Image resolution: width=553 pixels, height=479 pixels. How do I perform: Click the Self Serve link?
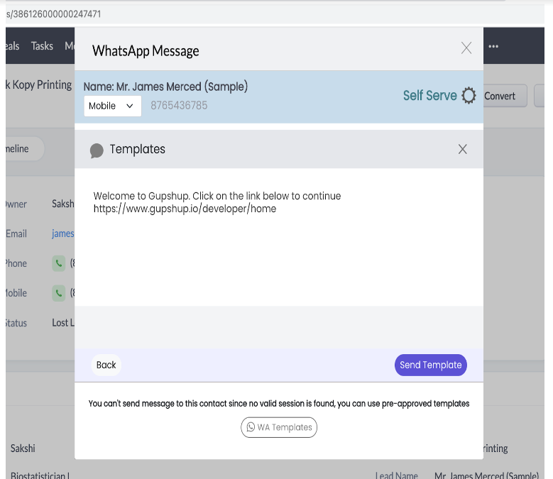point(430,96)
